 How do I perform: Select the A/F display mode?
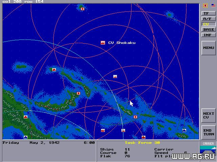pyautogui.click(x=209, y=19)
